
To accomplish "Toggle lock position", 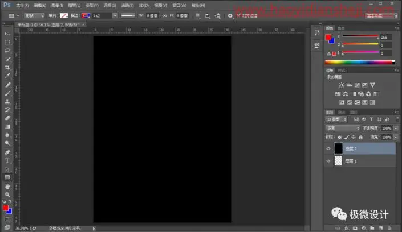I will [354, 138].
